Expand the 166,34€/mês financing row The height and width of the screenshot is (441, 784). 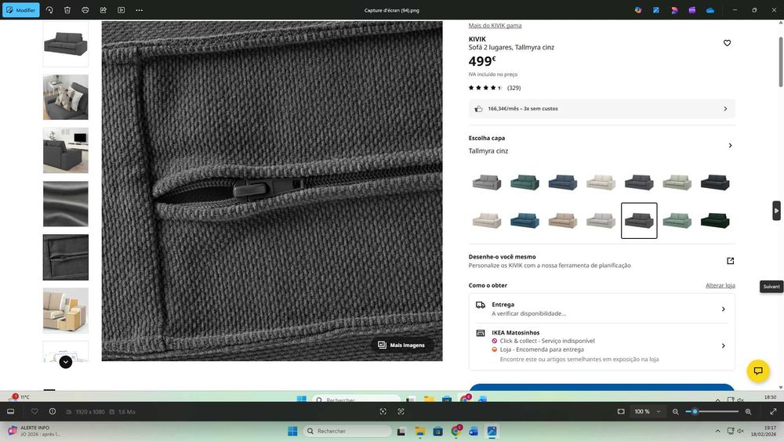[601, 108]
